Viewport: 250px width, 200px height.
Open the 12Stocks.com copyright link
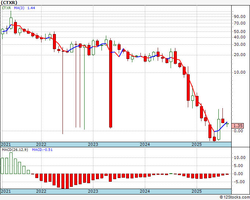235,197
